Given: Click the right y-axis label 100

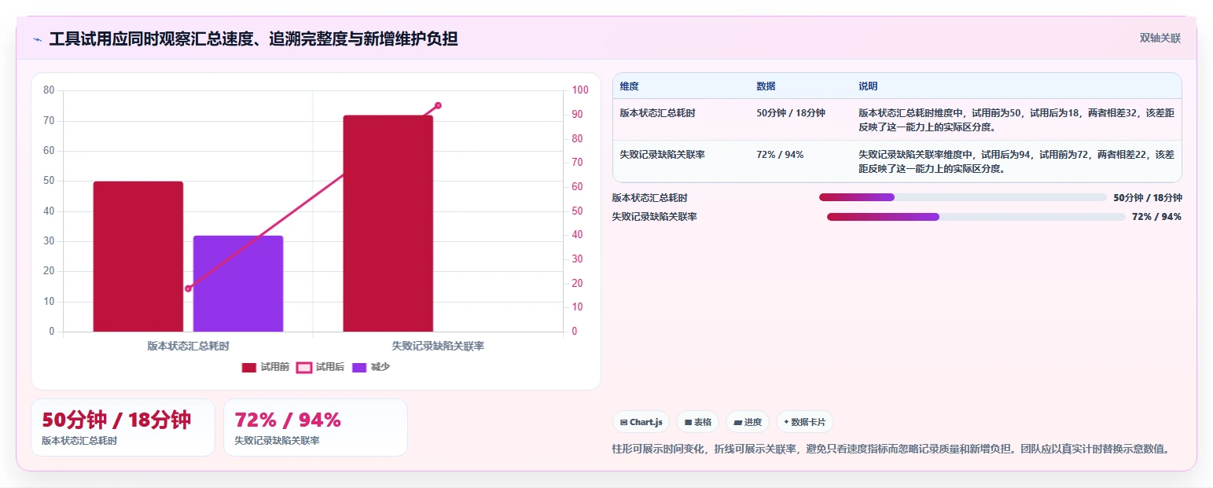Looking at the screenshot, I should 580,90.
